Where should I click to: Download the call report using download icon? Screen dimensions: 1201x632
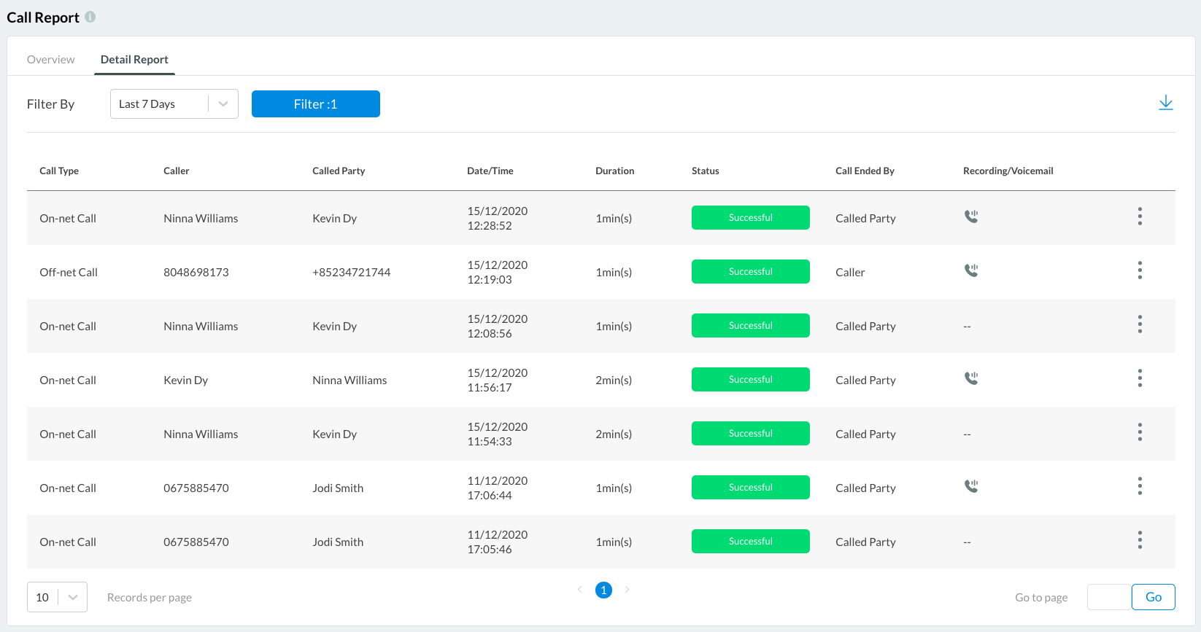pos(1165,103)
